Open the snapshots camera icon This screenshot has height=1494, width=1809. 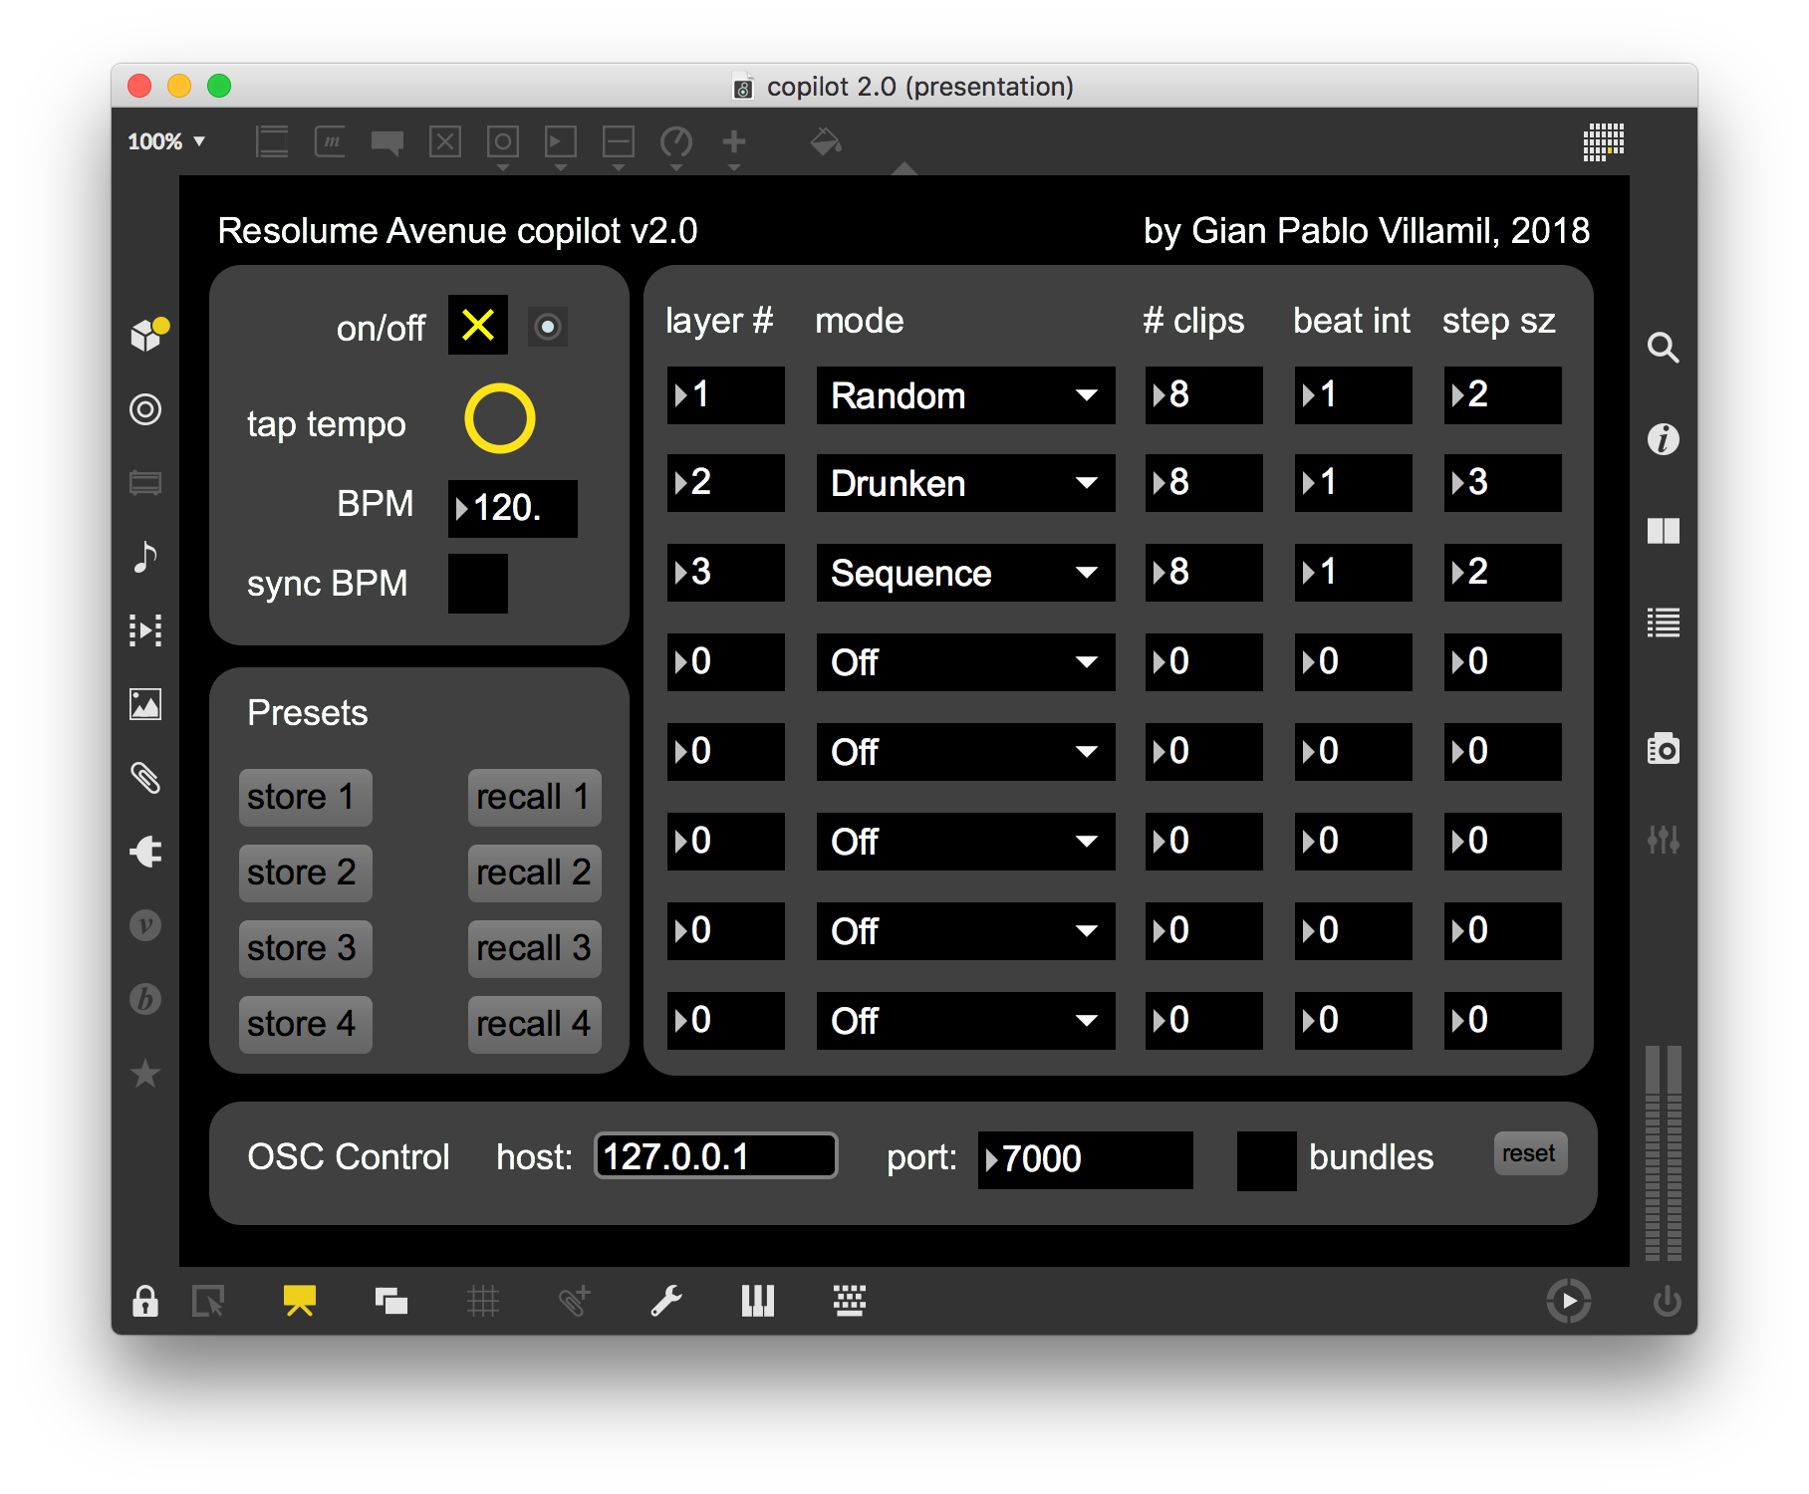pyautogui.click(x=1663, y=749)
